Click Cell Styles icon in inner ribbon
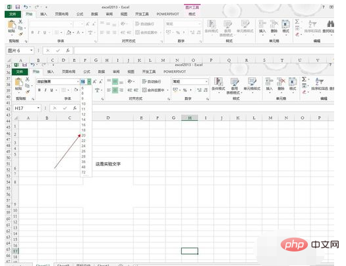Screen dimensions: 346x266 [x=252, y=81]
